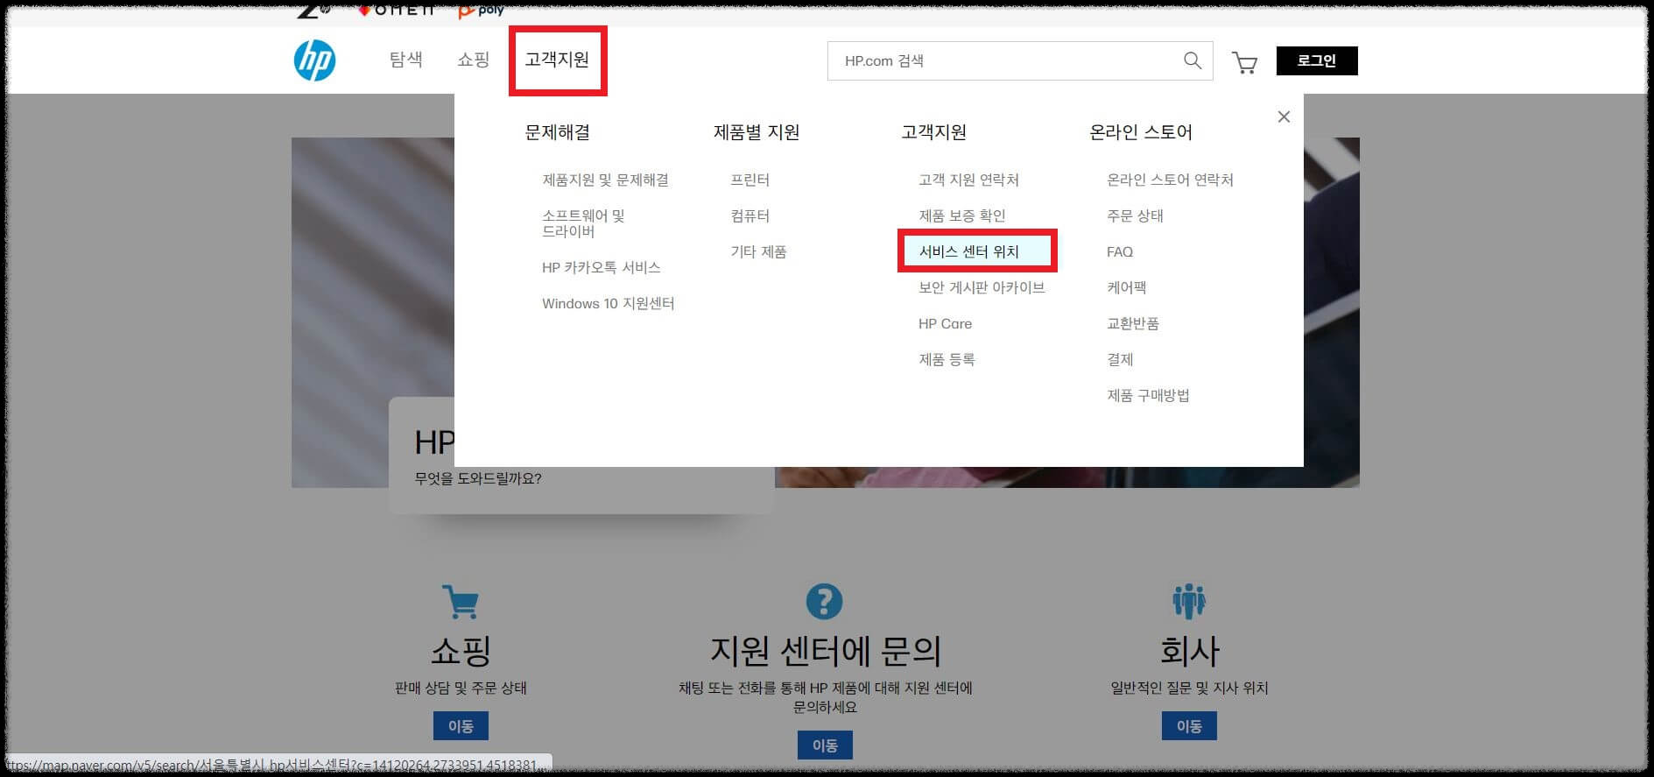Screen dimensions: 1654x777
Task: Click 이동 button under 지원 센터에 문의
Action: tap(825, 745)
